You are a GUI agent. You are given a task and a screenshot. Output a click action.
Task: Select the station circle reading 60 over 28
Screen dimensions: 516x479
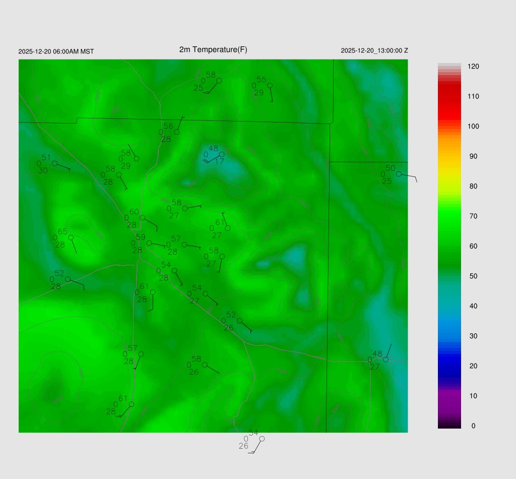tap(143, 217)
